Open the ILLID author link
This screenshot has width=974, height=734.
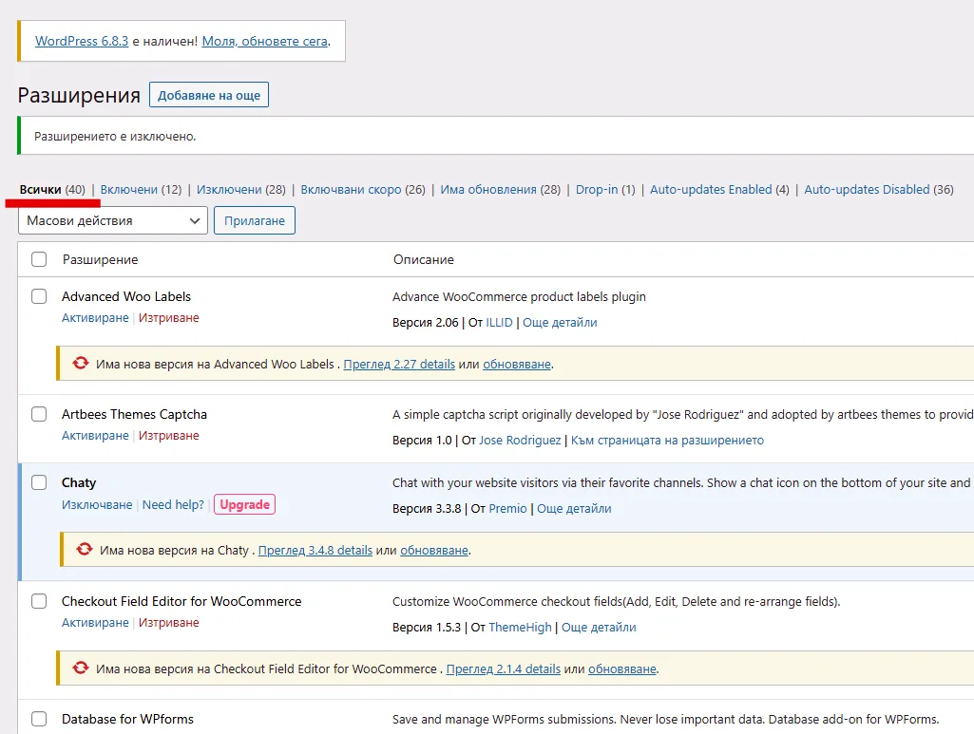tap(500, 323)
